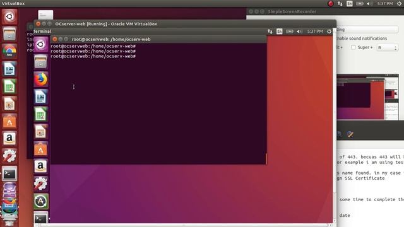Click the Terminal app label in guest panel
Image resolution: width=404 pixels, height=227 pixels.
[x=42, y=32]
